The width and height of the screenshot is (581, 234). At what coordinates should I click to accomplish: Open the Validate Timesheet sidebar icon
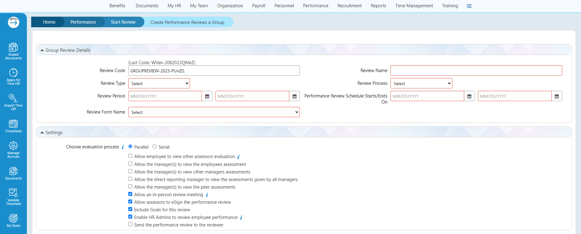pos(13,193)
